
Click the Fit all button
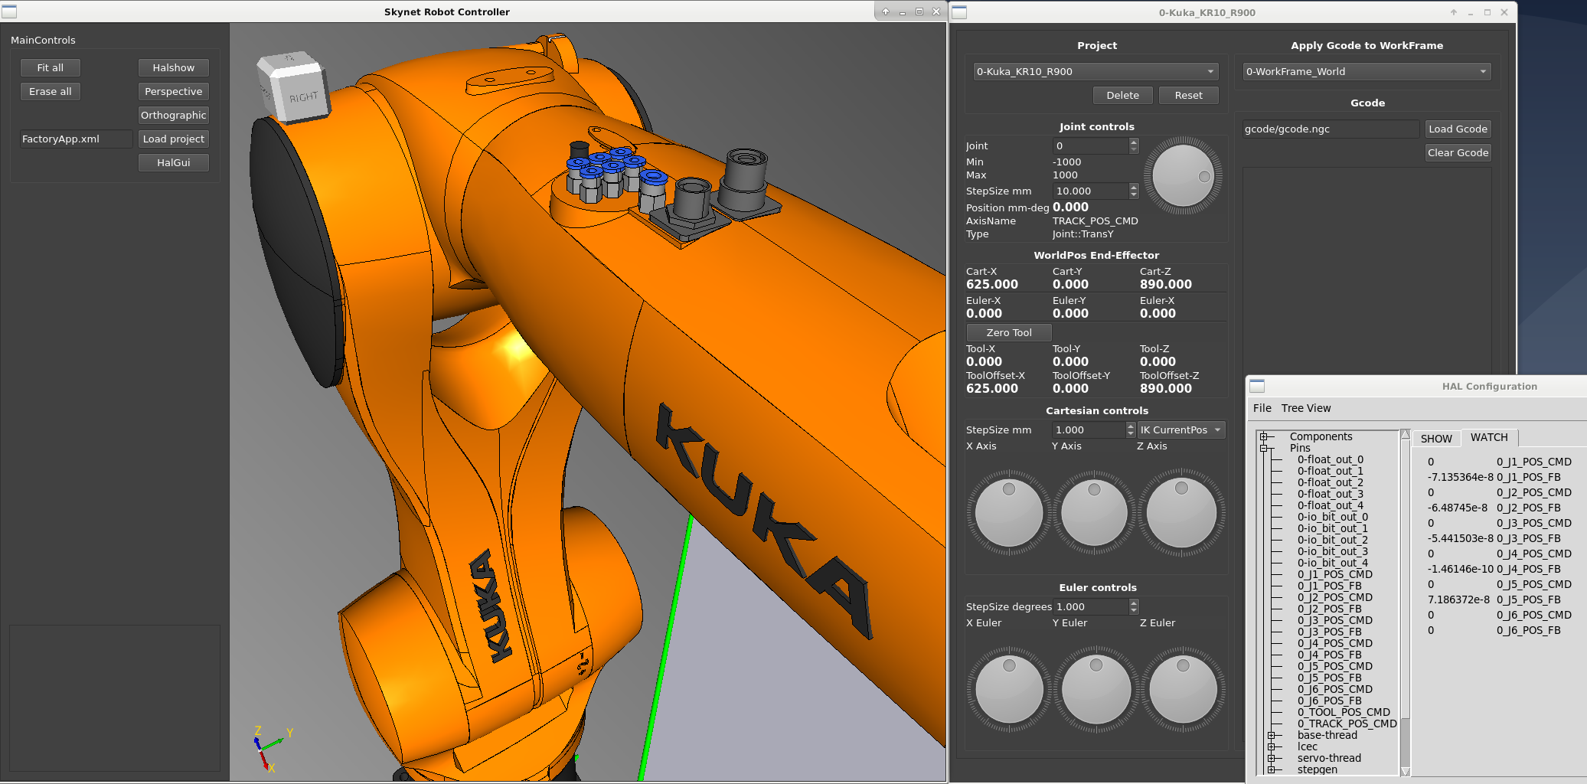(x=51, y=67)
